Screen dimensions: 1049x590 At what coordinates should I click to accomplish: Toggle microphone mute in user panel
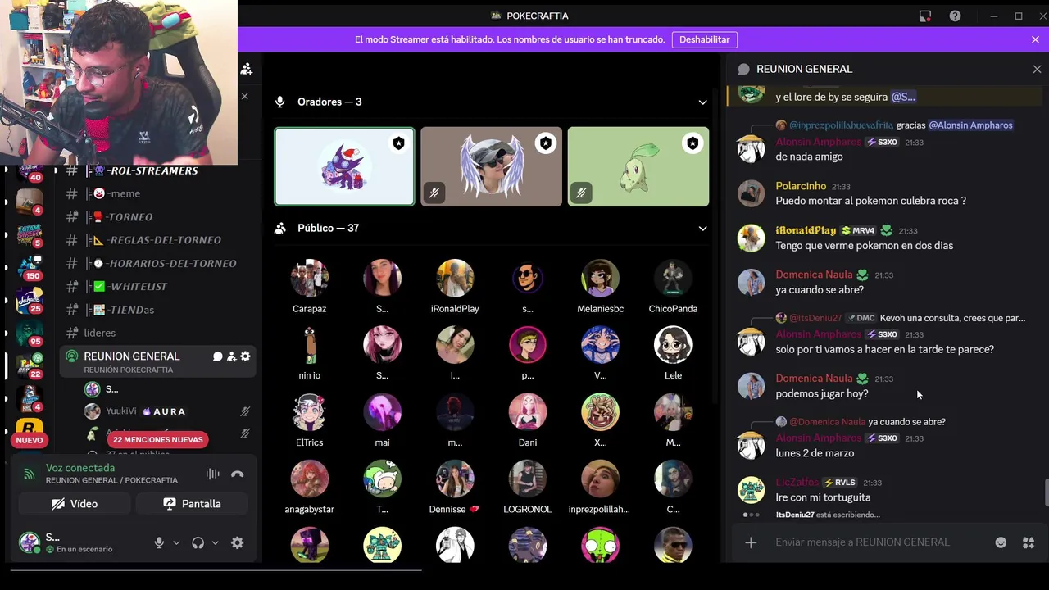(159, 542)
